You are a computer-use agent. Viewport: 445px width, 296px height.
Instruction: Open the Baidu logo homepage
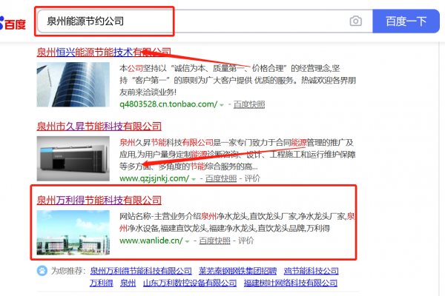click(13, 23)
